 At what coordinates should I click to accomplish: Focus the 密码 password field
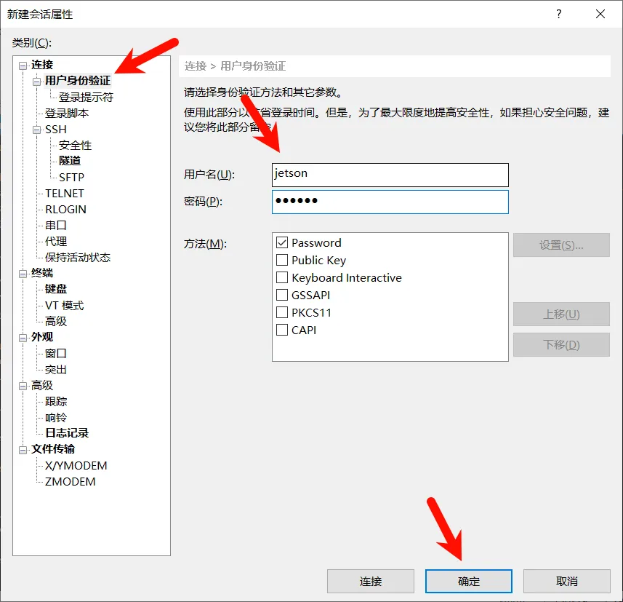(x=390, y=202)
